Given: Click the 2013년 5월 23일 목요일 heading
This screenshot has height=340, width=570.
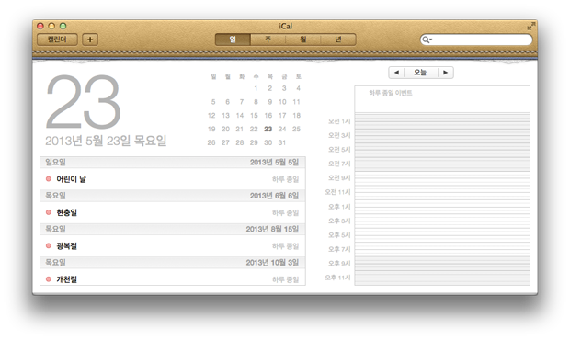Looking at the screenshot, I should click(106, 141).
